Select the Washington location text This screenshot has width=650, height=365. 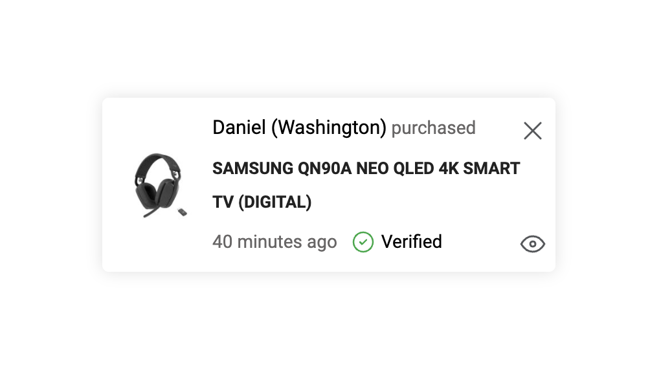[x=329, y=127]
